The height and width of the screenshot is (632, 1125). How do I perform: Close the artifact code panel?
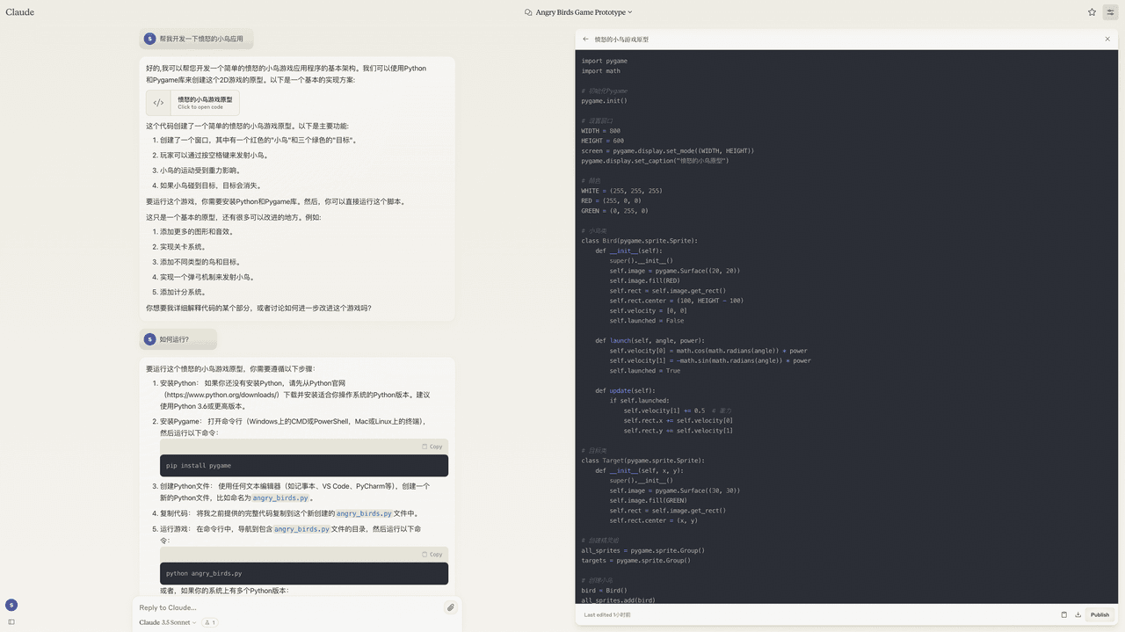1107,39
